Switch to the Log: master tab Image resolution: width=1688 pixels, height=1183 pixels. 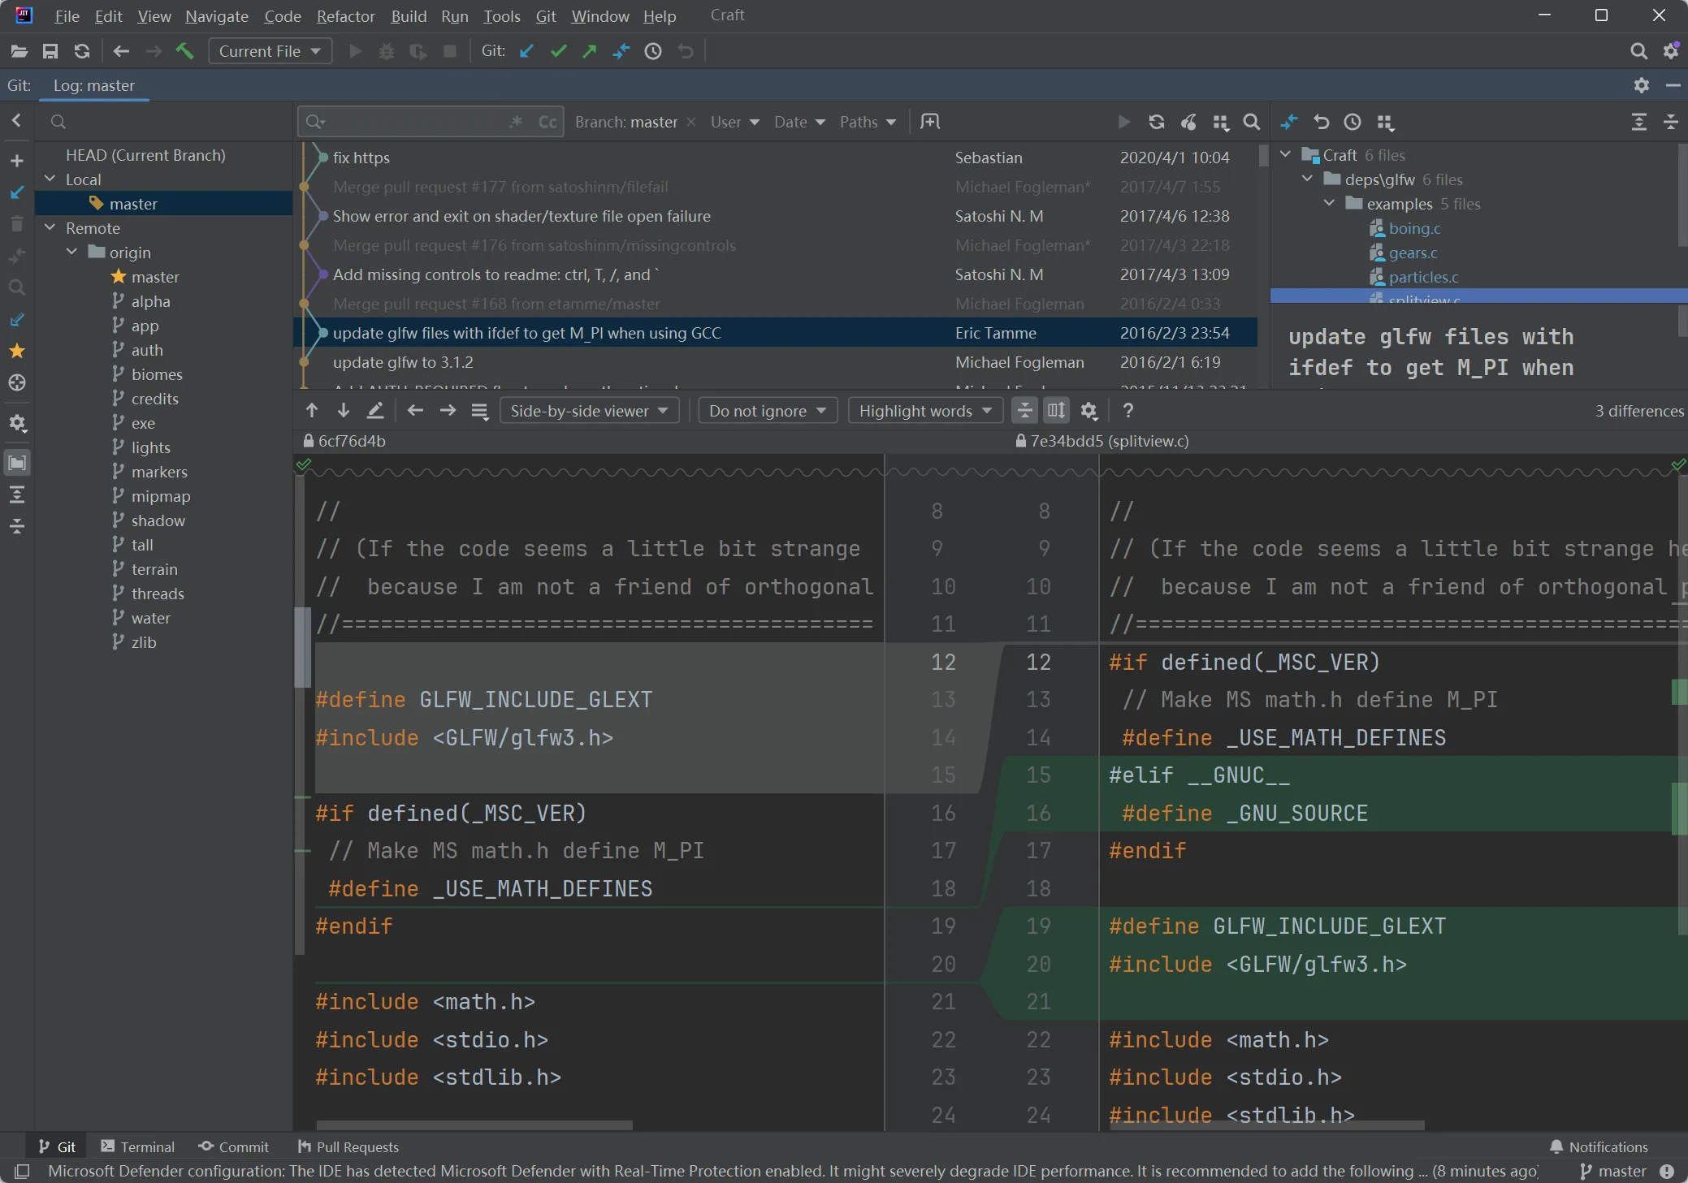tap(94, 85)
